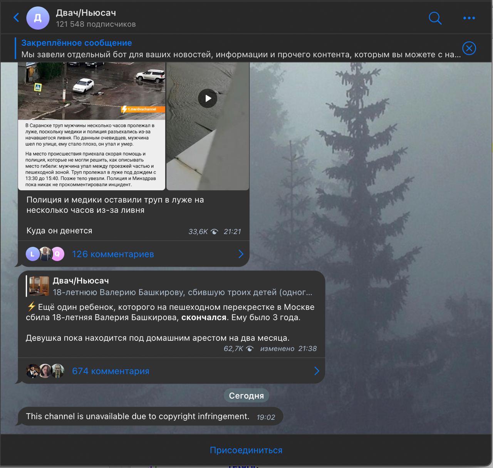The image size is (493, 468).
Task: Click the 19:02 timestamp of service message
Action: [266, 417]
